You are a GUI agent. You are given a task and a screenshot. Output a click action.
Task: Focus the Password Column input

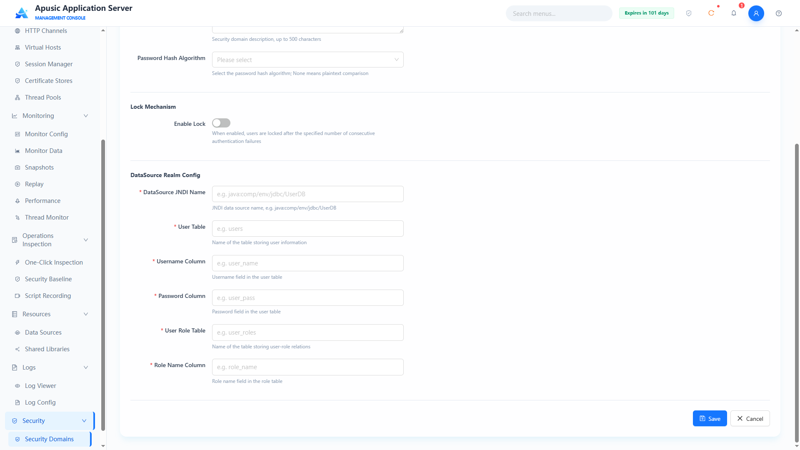pos(307,297)
